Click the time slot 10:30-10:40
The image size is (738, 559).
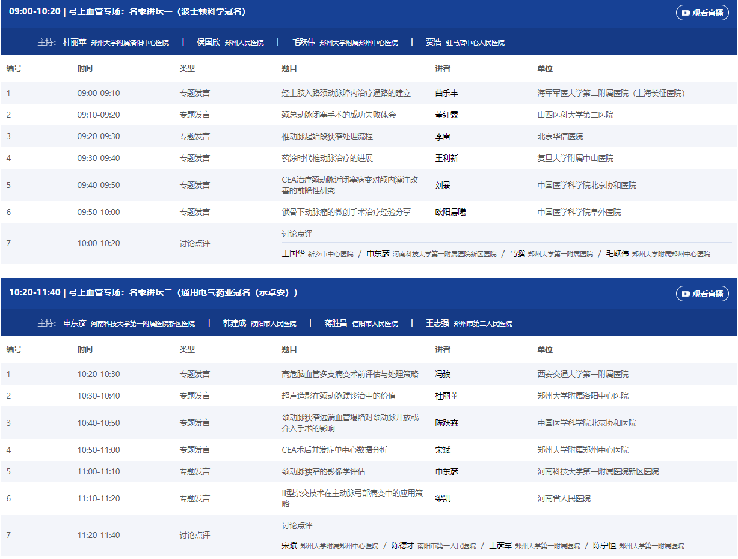tap(99, 396)
